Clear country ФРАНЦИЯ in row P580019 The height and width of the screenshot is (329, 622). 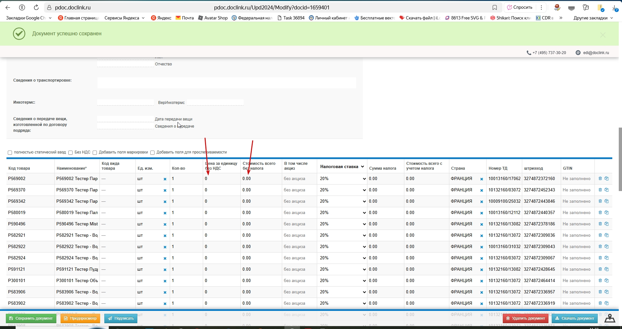click(482, 213)
